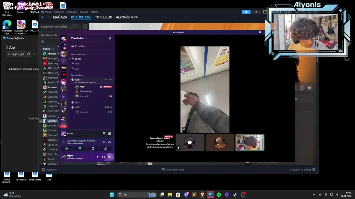Click Steam announcements megaphone button

click(x=246, y=12)
